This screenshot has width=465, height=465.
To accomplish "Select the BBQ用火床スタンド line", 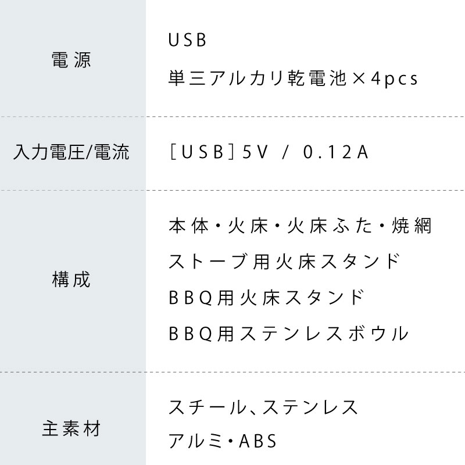I will pyautogui.click(x=267, y=298).
